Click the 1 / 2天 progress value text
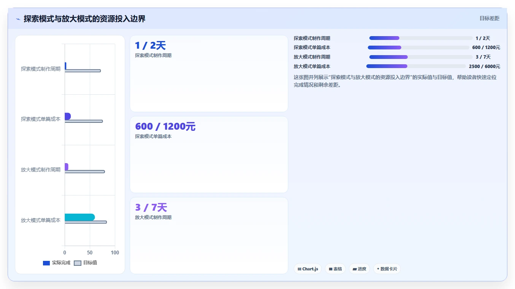The image size is (515, 289). (483, 38)
